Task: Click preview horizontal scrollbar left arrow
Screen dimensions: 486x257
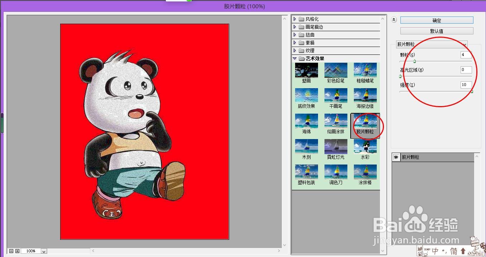Action: point(94,251)
